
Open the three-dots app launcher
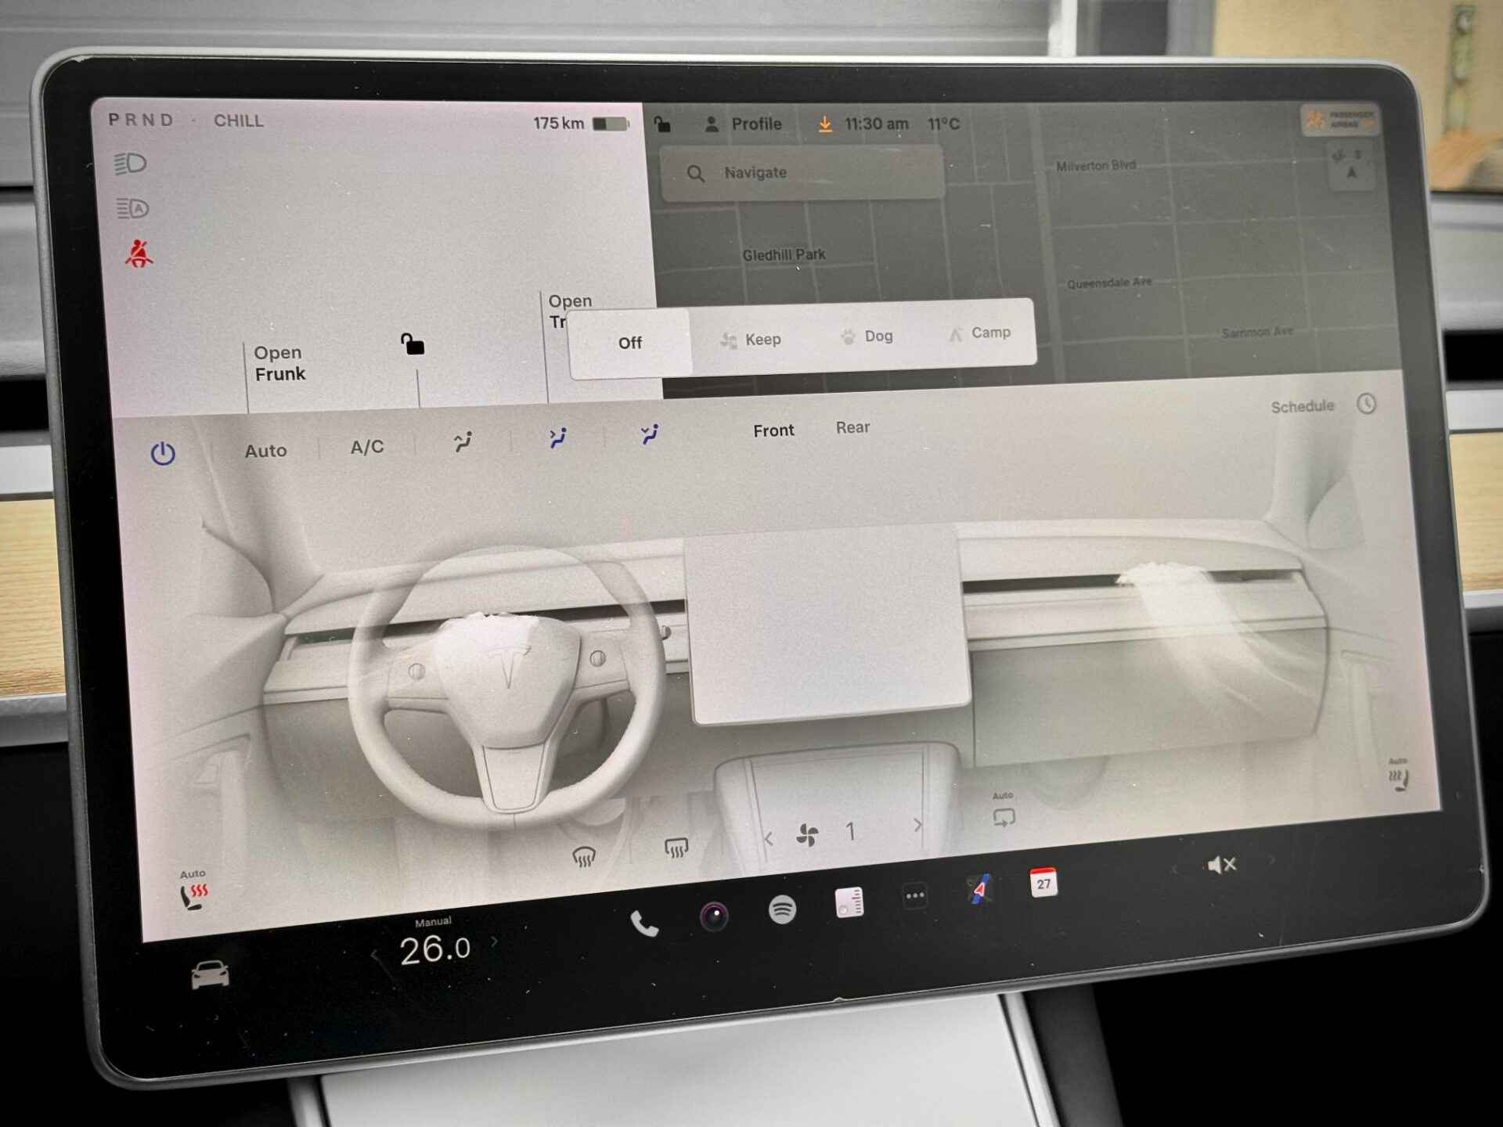pos(914,896)
